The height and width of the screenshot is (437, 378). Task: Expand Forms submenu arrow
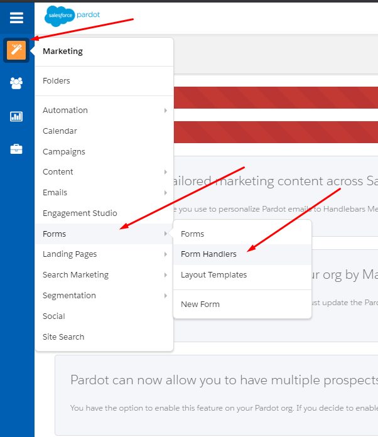click(x=166, y=234)
